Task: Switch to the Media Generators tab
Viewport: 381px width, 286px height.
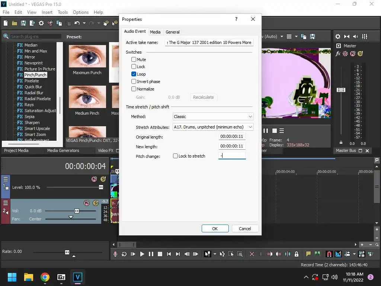Action: pos(63,150)
